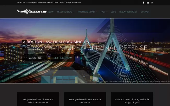Click the About Us button
This screenshot has width=170, height=106.
pos(35,58)
